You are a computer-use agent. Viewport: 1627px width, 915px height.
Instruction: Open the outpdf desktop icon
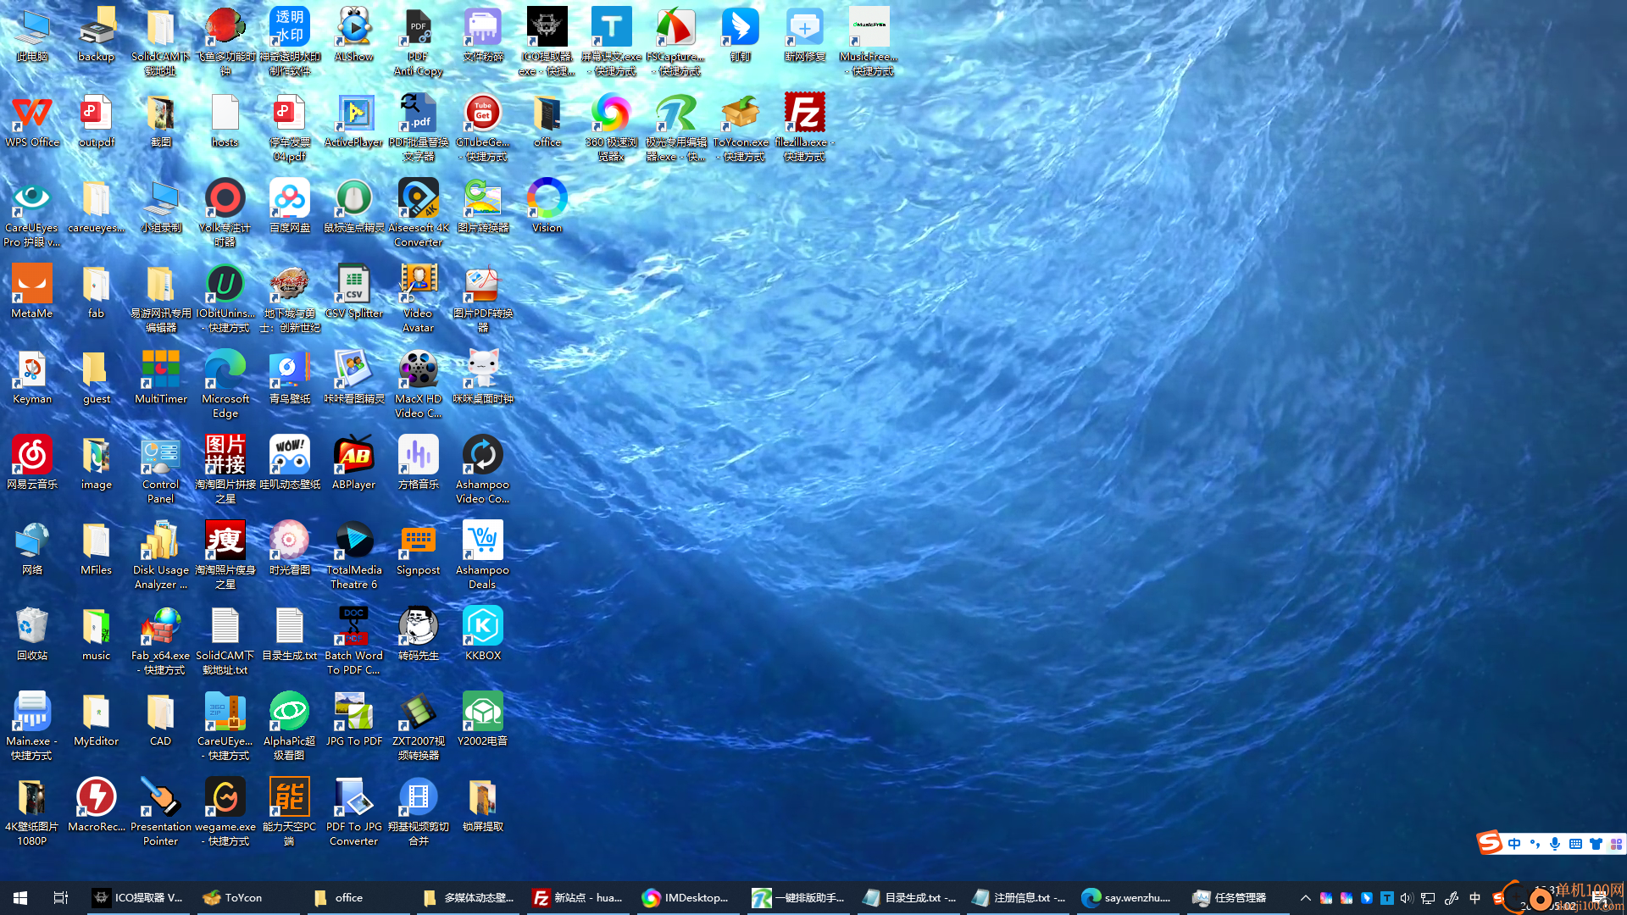tap(97, 121)
